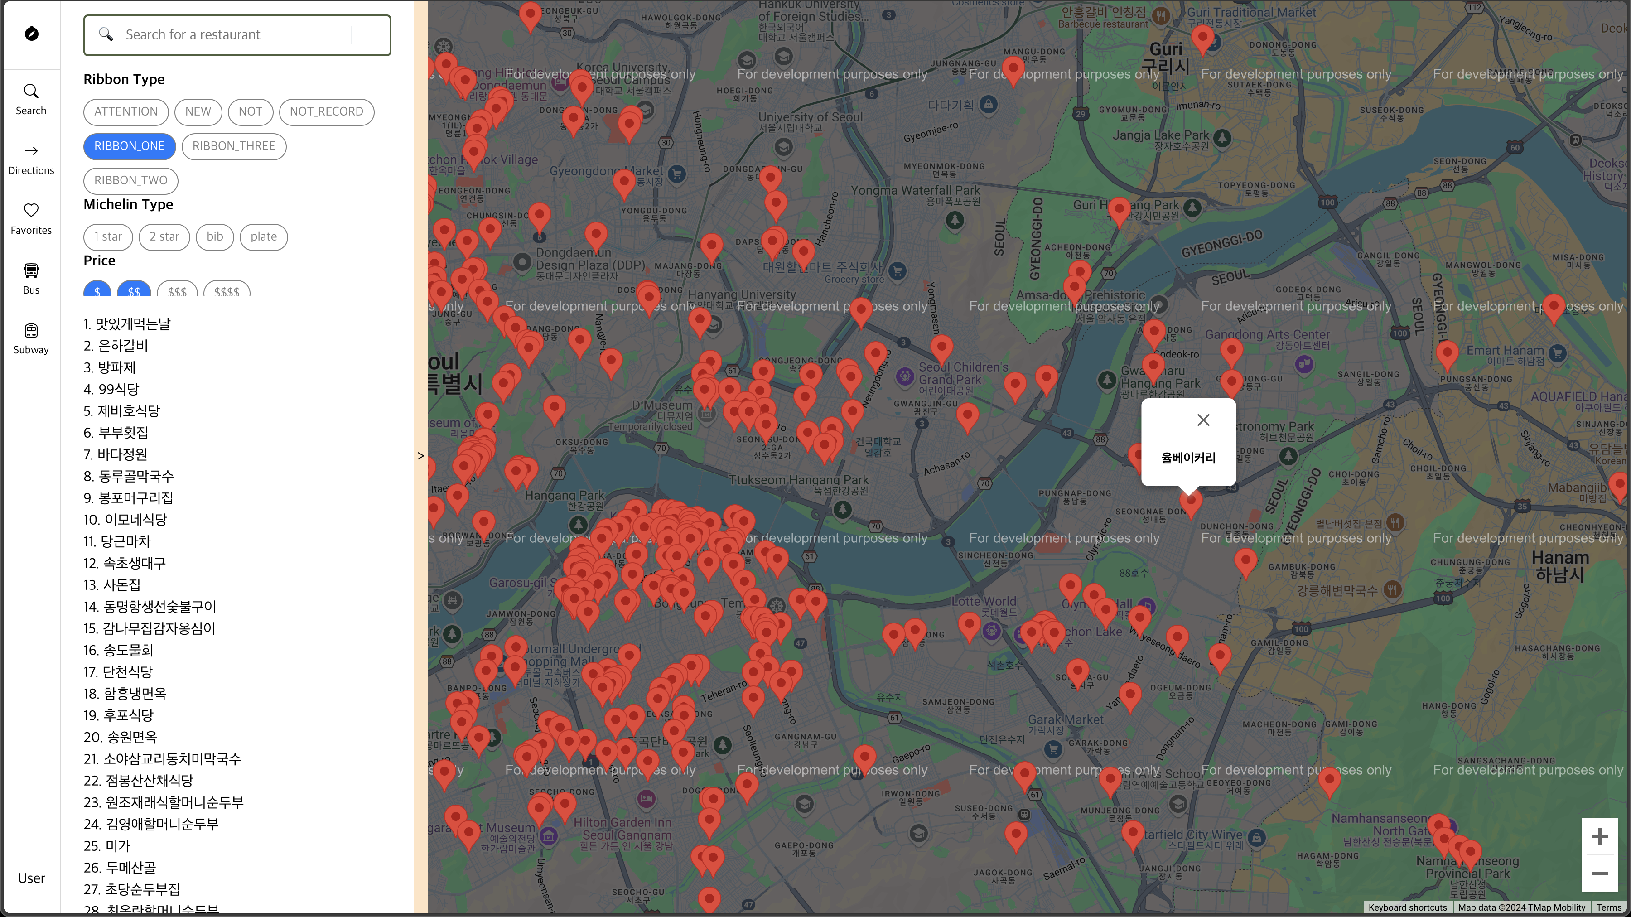Select restaurant 18. 함흥냉면옥

(x=125, y=694)
